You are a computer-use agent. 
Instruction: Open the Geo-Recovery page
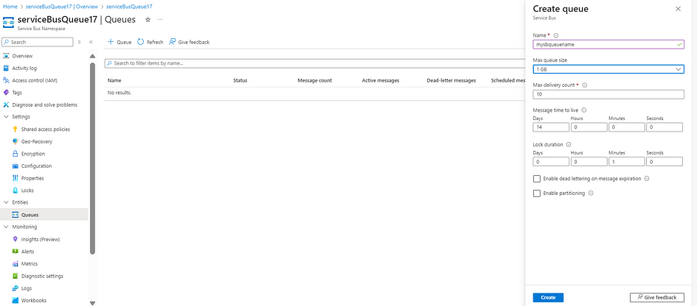36,141
